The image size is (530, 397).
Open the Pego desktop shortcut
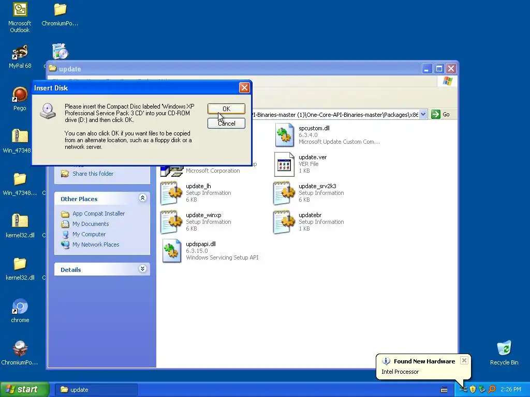tap(20, 95)
